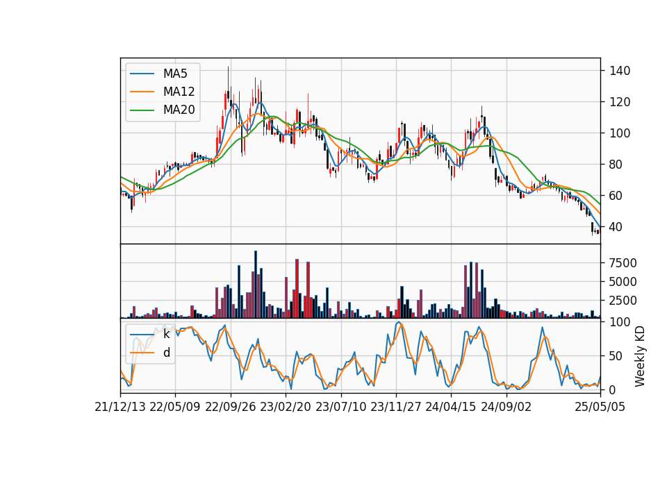Click the MA5 legend label
Screen dimensions: 667x479
(175, 74)
